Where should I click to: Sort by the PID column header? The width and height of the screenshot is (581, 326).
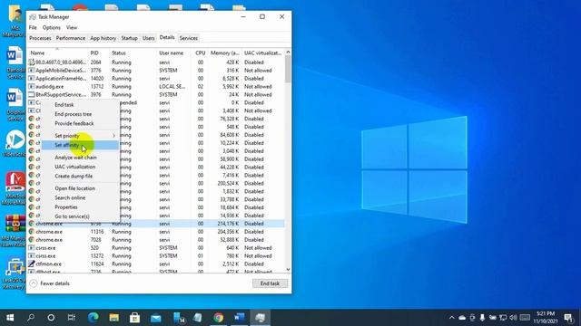point(99,53)
